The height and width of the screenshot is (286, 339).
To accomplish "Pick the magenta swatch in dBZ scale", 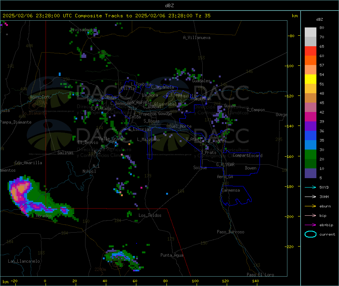I will tap(310, 117).
